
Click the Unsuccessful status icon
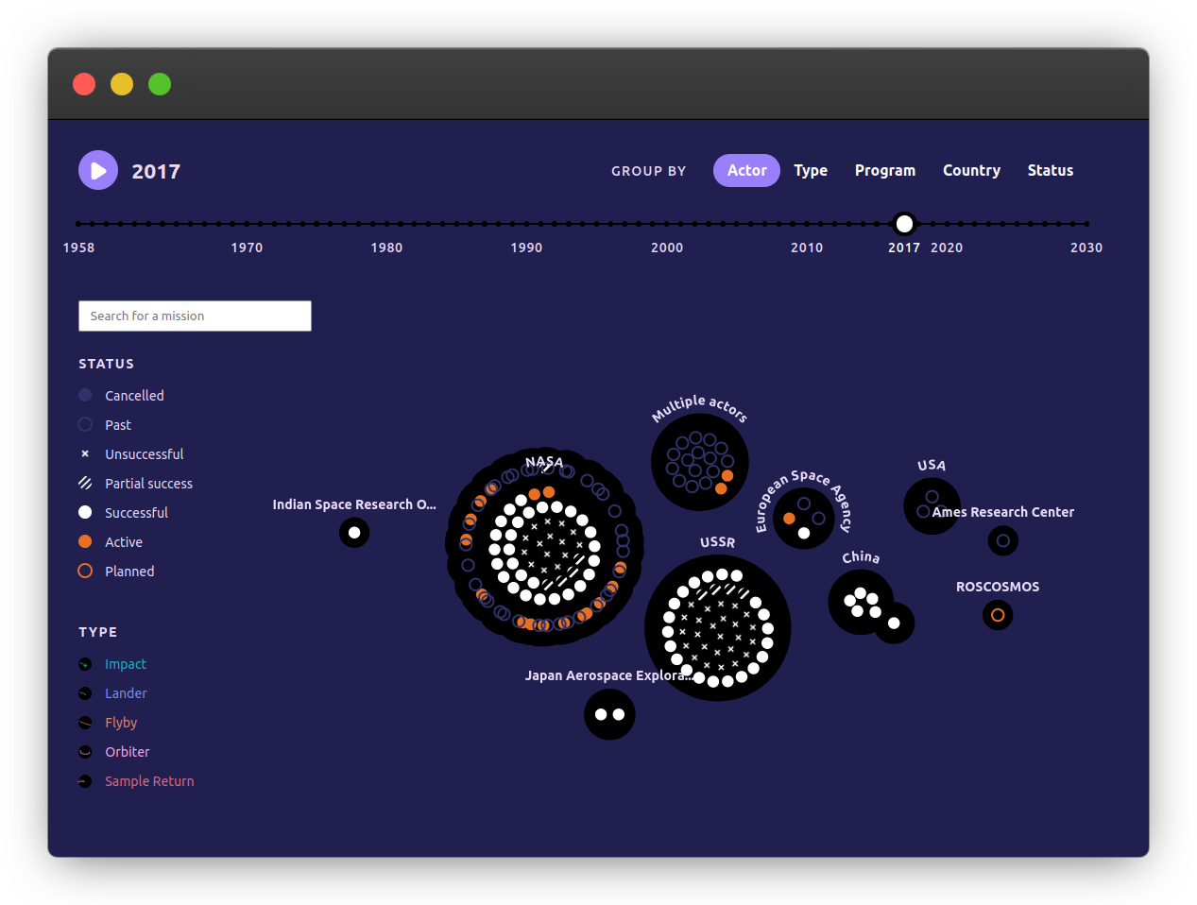coord(84,453)
